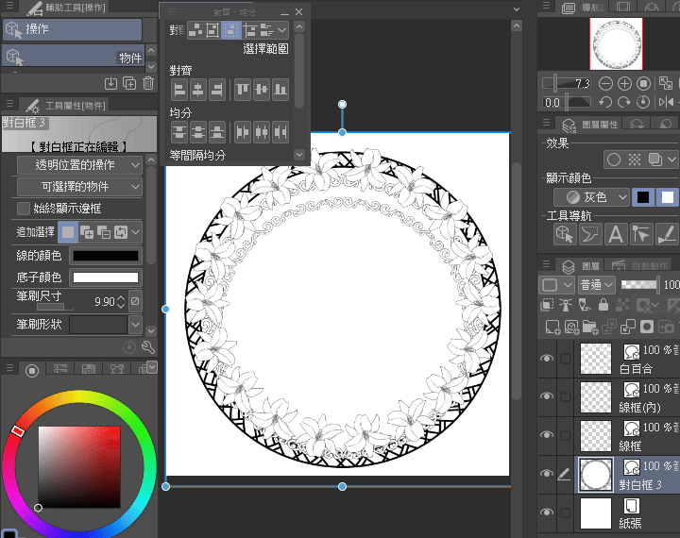
Task: Click the 線的顏色 black swatch
Action: click(106, 256)
